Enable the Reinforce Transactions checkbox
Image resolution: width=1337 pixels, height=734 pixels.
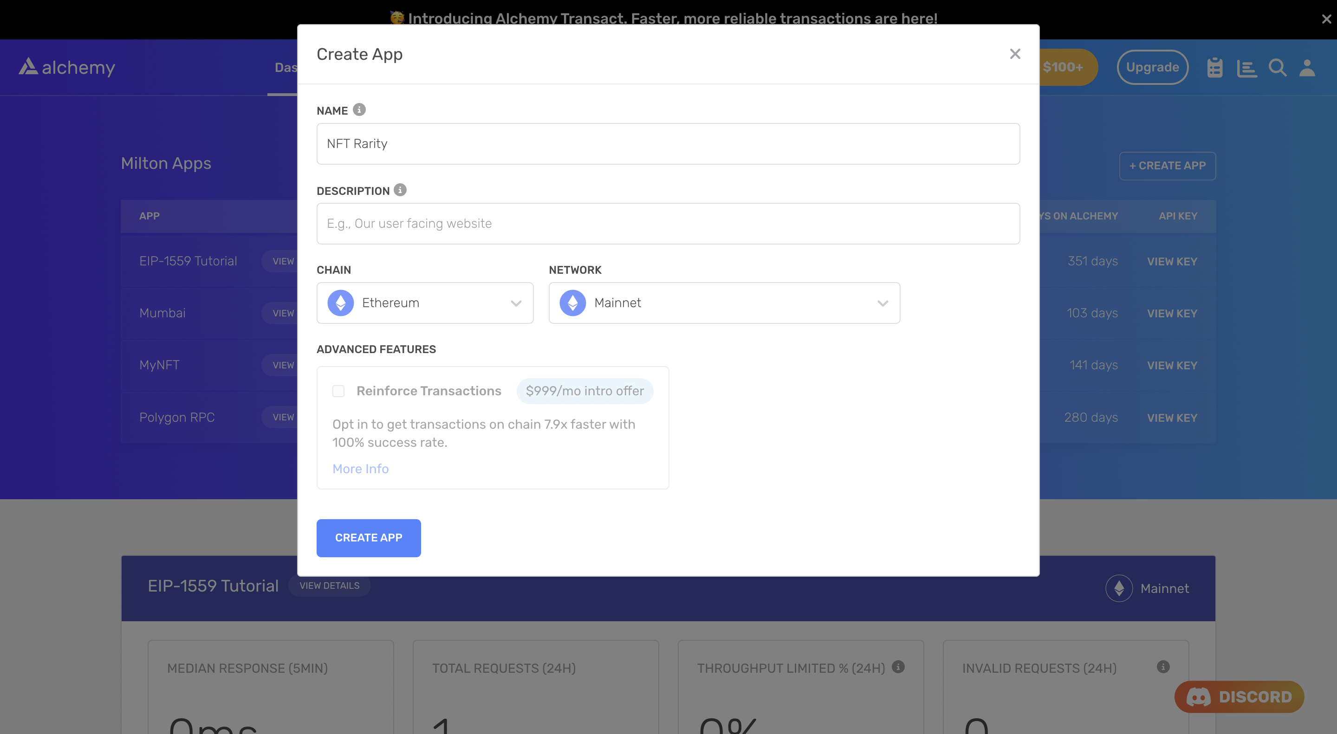[x=338, y=391]
